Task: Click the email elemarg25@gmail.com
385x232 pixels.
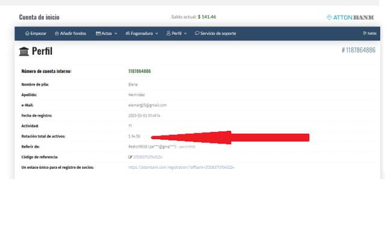Action: [147, 105]
